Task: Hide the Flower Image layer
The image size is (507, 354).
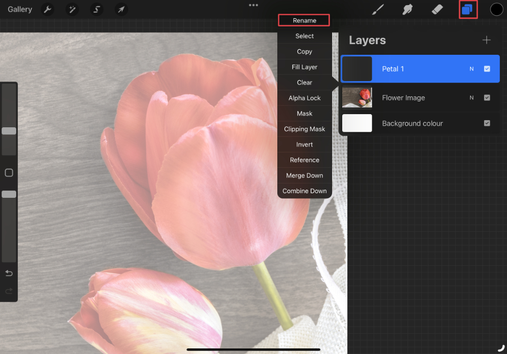Action: pos(487,97)
